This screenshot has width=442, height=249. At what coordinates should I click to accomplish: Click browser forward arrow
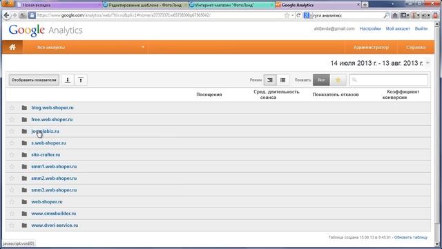click(15, 15)
